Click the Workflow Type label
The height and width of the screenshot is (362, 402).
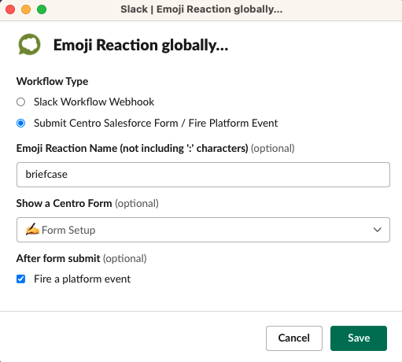coord(52,81)
